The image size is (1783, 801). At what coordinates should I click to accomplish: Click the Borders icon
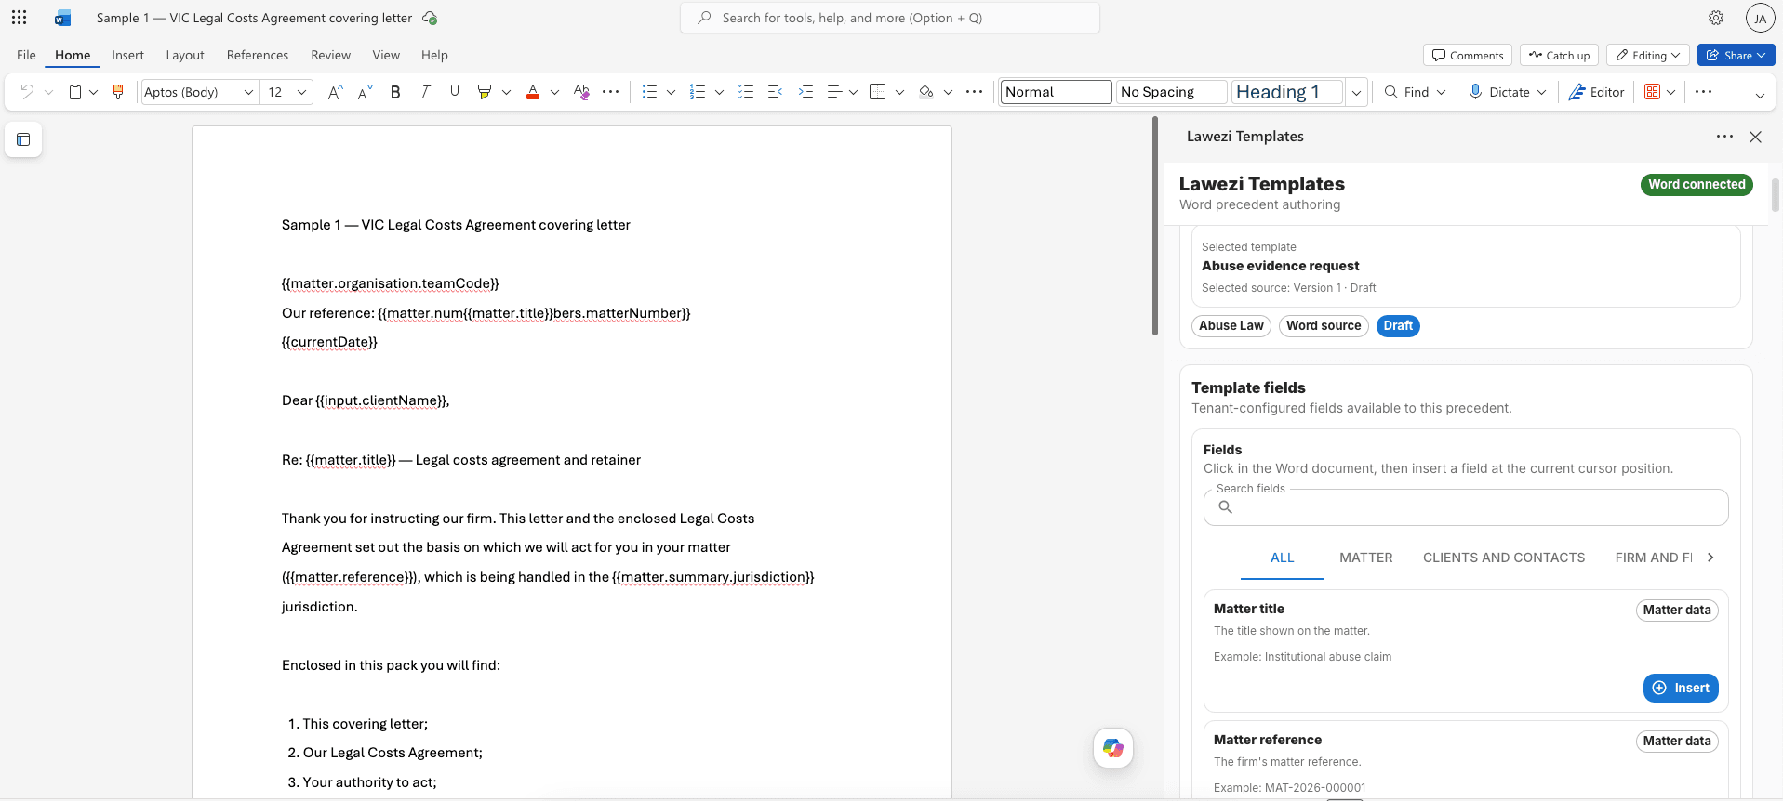tap(877, 92)
